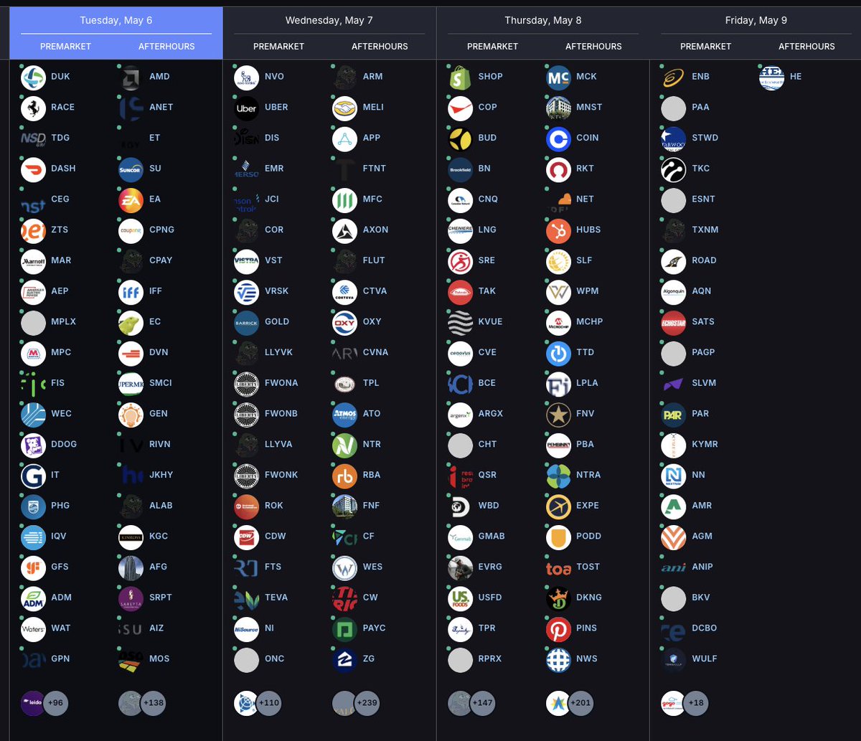Expand +138 more Tuesday afterhours tickers

[x=152, y=703]
